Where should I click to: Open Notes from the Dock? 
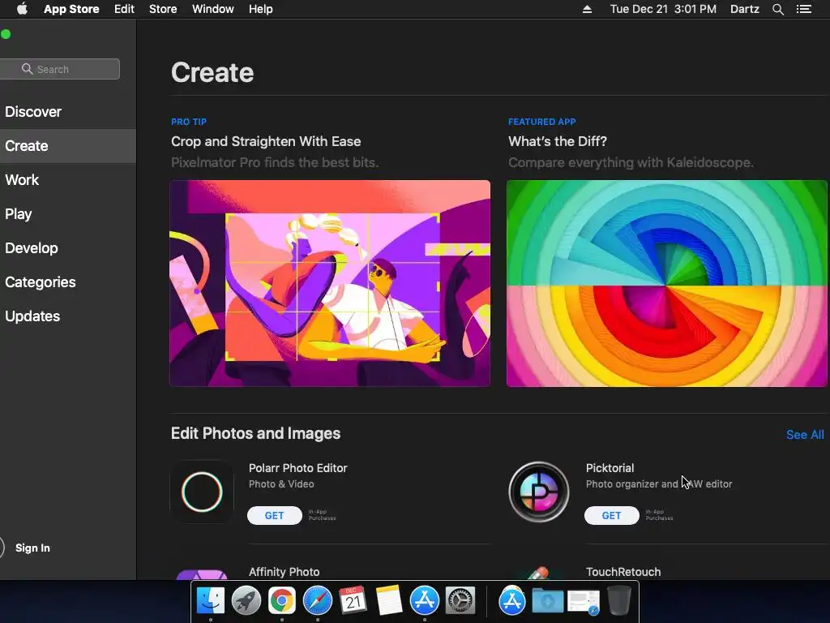tap(388, 601)
